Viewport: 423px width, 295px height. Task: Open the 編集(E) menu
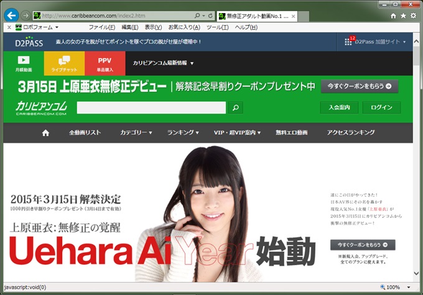click(x=130, y=27)
